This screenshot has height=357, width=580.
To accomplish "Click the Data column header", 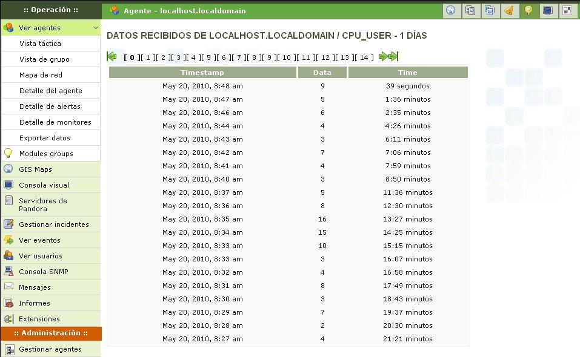I will 322,73.
